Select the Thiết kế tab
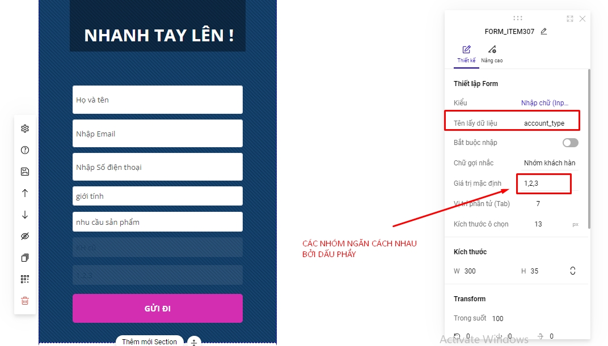 pos(466,54)
